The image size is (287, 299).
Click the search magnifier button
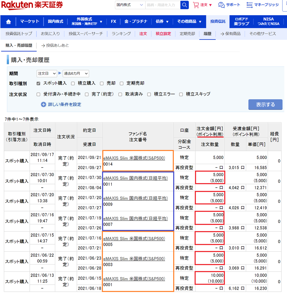[x=184, y=5]
